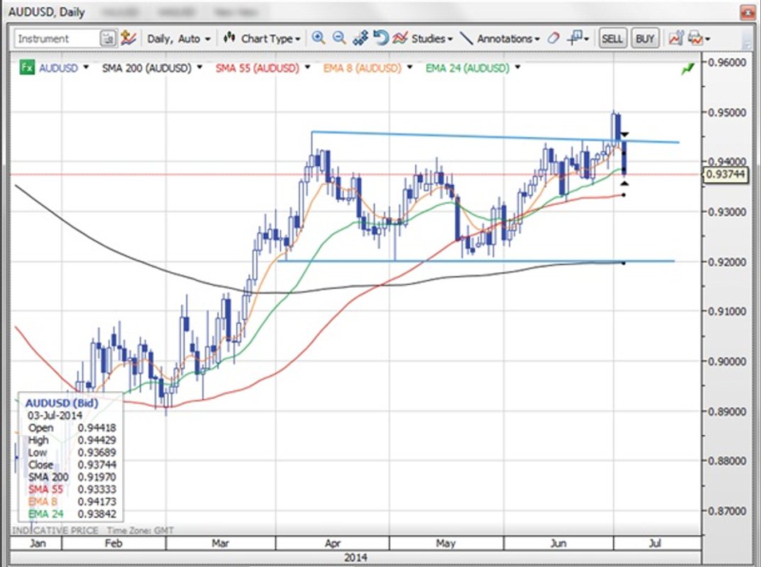Open the Daily, Auto interval dropdown

click(178, 39)
